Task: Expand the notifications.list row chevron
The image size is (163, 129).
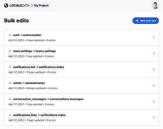Action: point(154,69)
